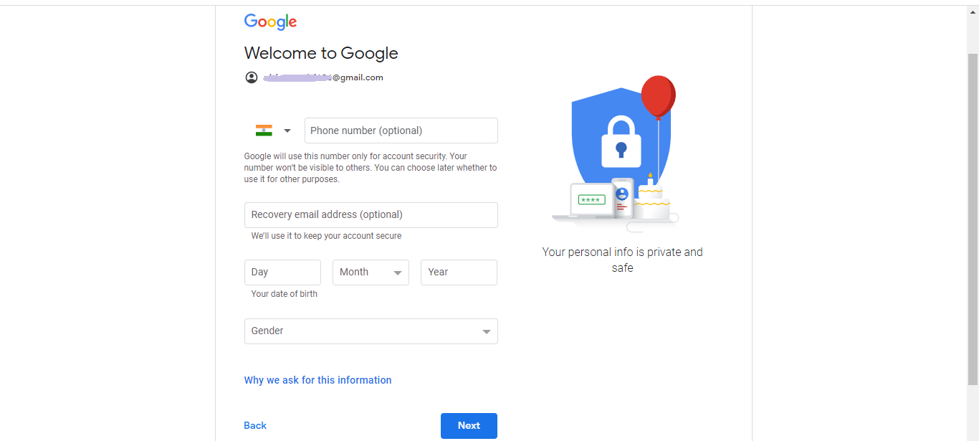
Task: Click the India flag icon
Action: coord(264,131)
